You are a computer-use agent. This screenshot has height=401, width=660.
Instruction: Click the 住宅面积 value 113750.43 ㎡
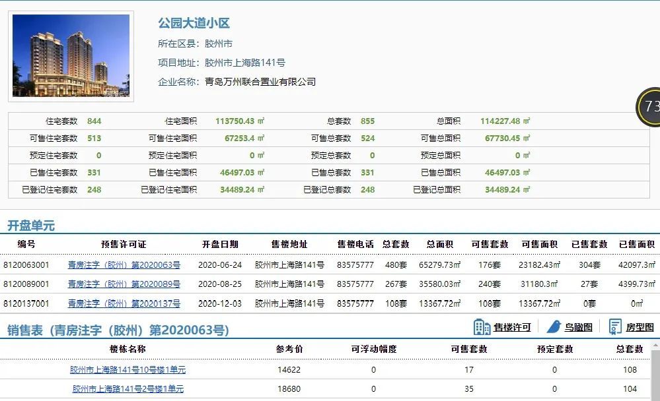click(x=240, y=121)
